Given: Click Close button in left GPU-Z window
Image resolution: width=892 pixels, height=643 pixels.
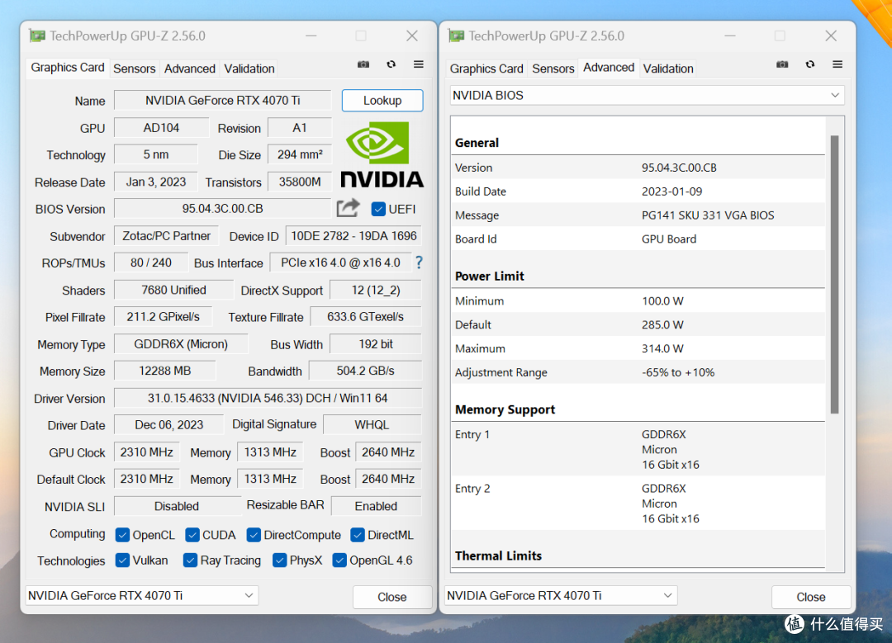Looking at the screenshot, I should pyautogui.click(x=392, y=597).
